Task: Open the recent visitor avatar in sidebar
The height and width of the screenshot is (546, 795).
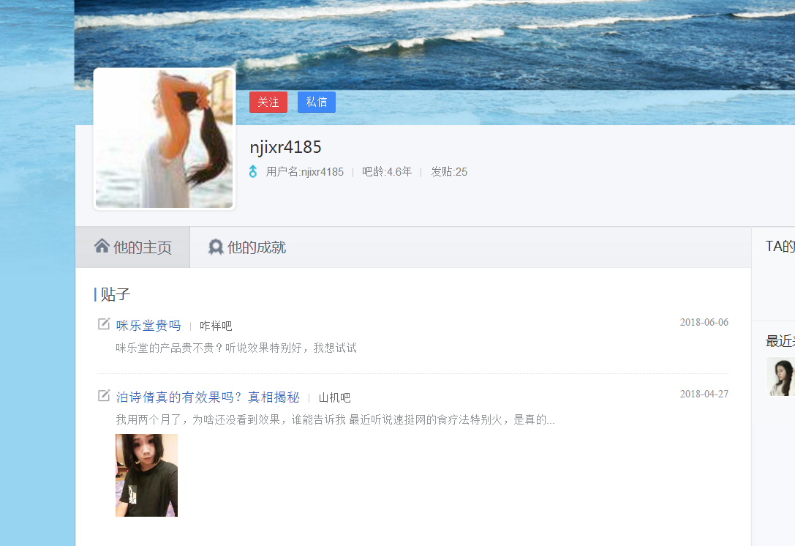Action: pos(780,377)
